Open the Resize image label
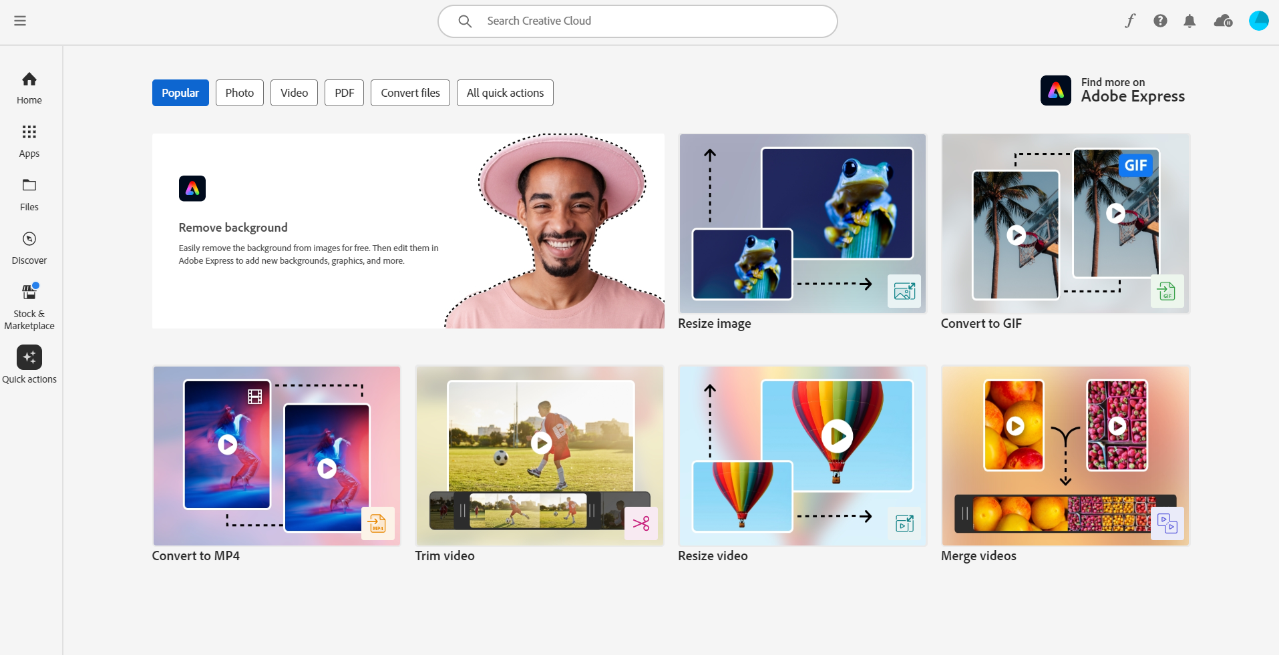The width and height of the screenshot is (1279, 655). (x=715, y=324)
